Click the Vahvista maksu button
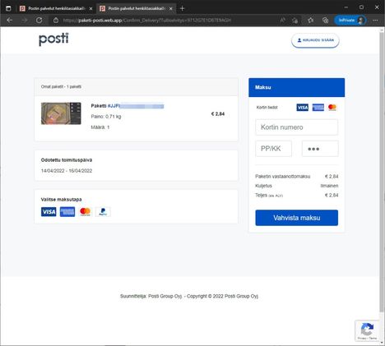The image size is (385, 346). (x=297, y=218)
